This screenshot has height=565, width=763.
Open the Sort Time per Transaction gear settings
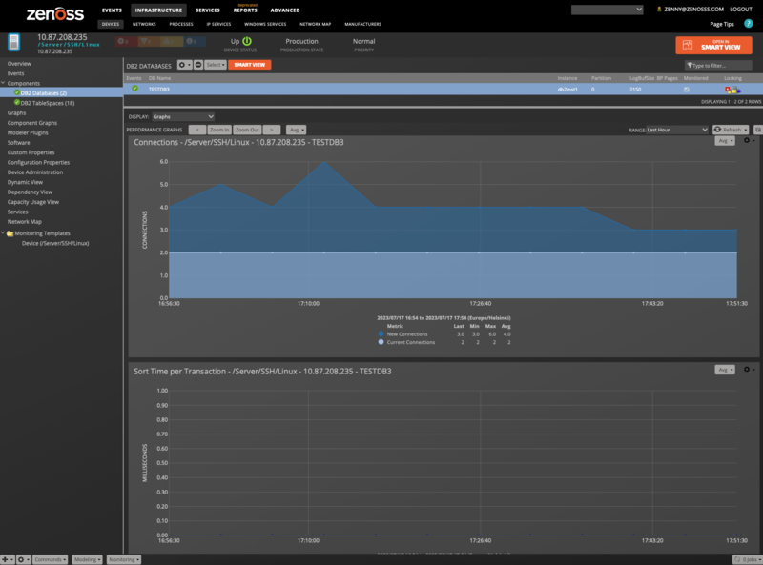(x=749, y=370)
